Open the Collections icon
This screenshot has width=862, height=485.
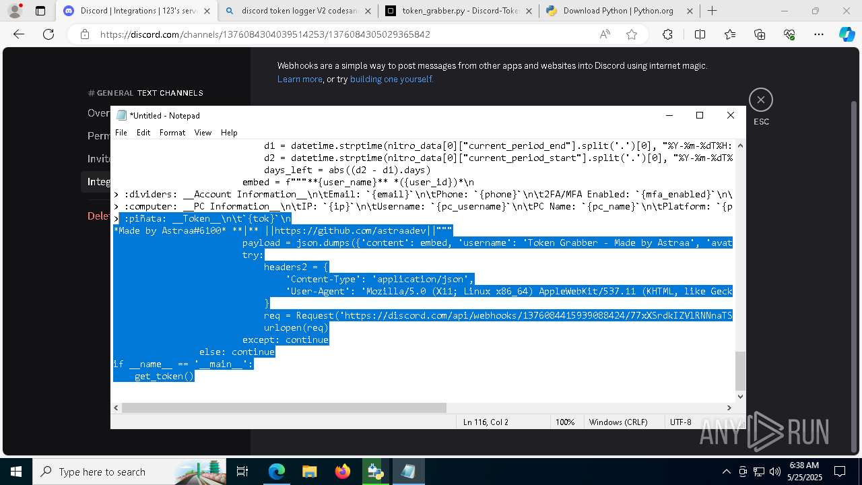760,34
